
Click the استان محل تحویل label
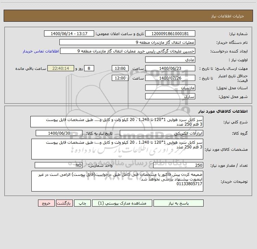pyautogui.click(x=232, y=88)
